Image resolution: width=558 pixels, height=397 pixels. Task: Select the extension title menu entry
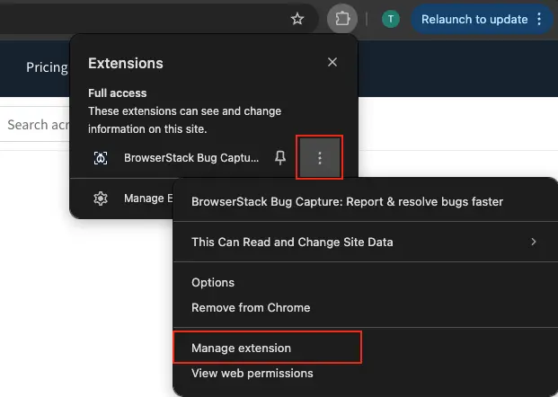coord(347,202)
